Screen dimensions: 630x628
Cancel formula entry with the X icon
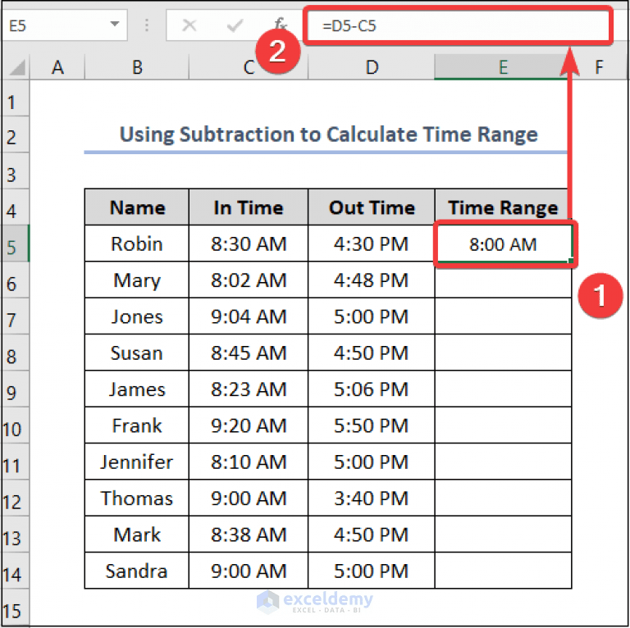(189, 25)
